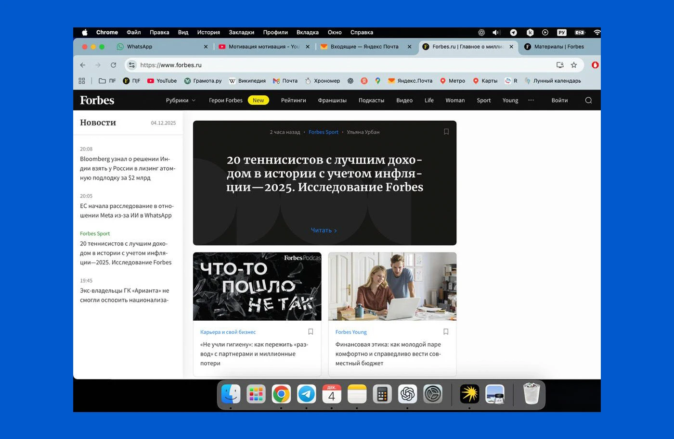The width and height of the screenshot is (674, 439).
Task: Open the apps grid in bookmarks bar
Action: 82,81
